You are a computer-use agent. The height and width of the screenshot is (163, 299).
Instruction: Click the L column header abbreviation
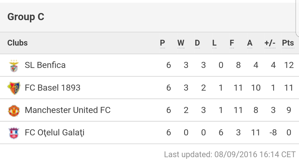coord(214,43)
